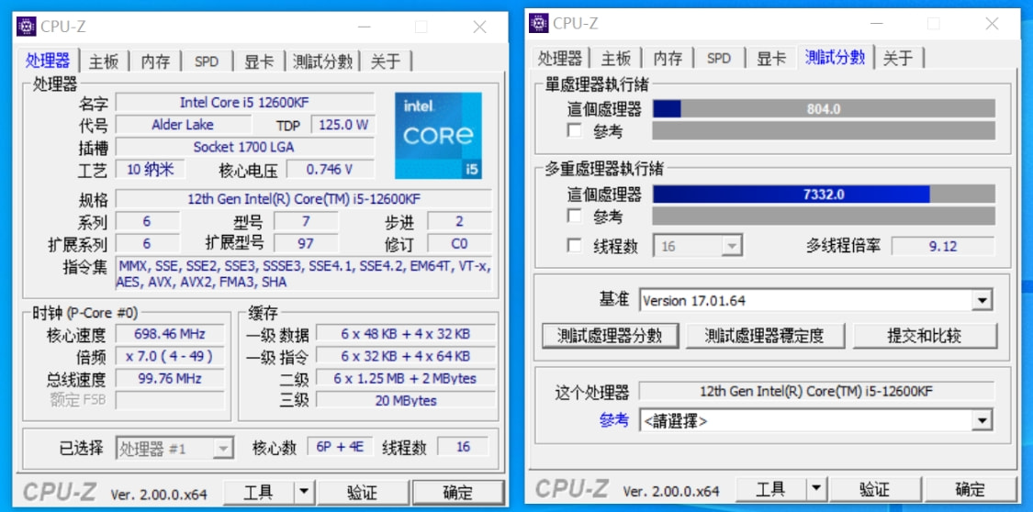Select 处理器 tab in left window
This screenshot has height=512, width=1033.
[x=48, y=60]
